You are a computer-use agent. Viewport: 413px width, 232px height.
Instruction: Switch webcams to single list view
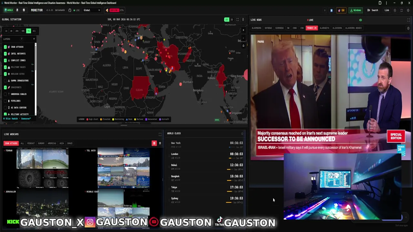click(160, 143)
